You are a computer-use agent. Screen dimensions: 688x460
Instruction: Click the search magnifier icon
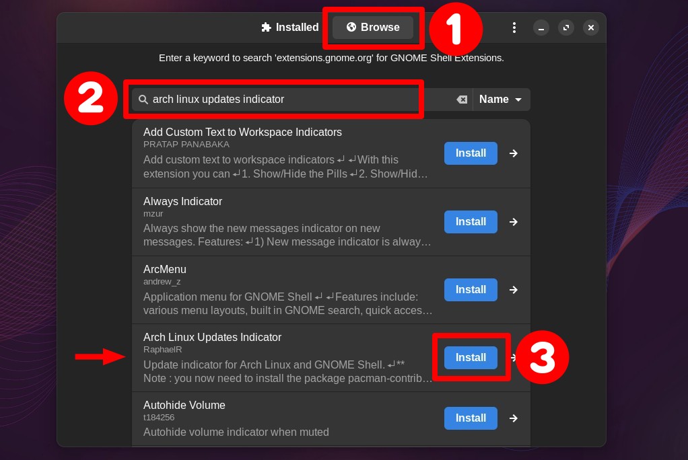[143, 100]
